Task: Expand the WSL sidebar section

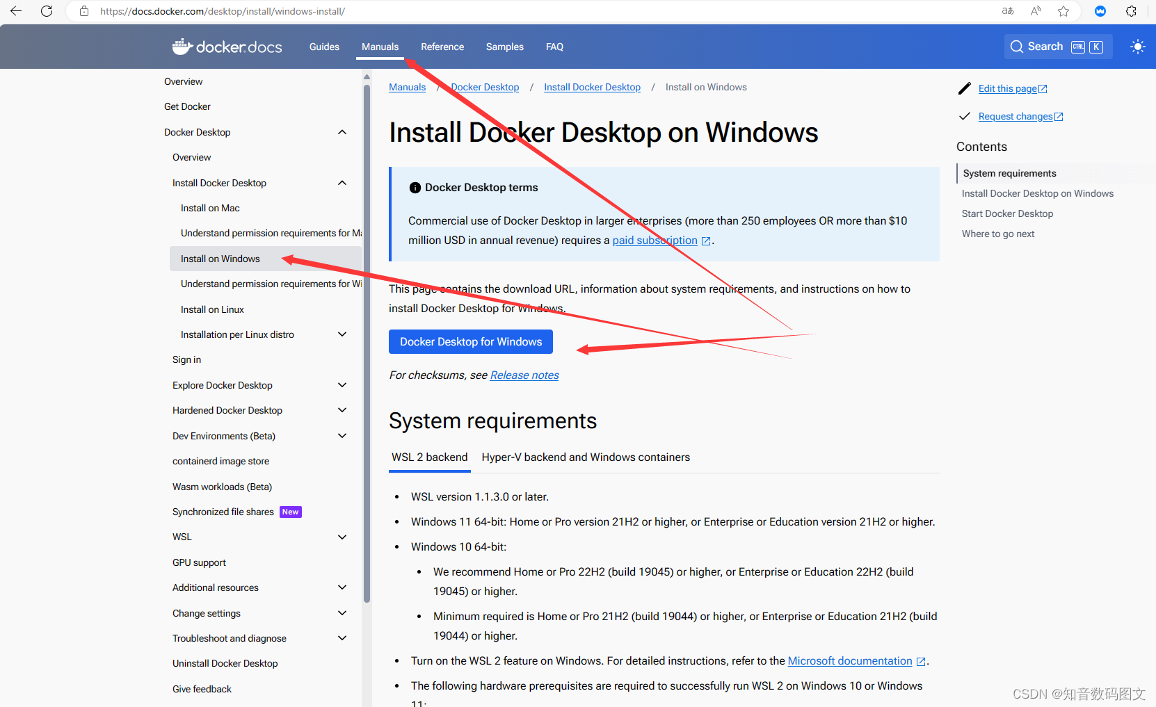Action: click(x=342, y=537)
